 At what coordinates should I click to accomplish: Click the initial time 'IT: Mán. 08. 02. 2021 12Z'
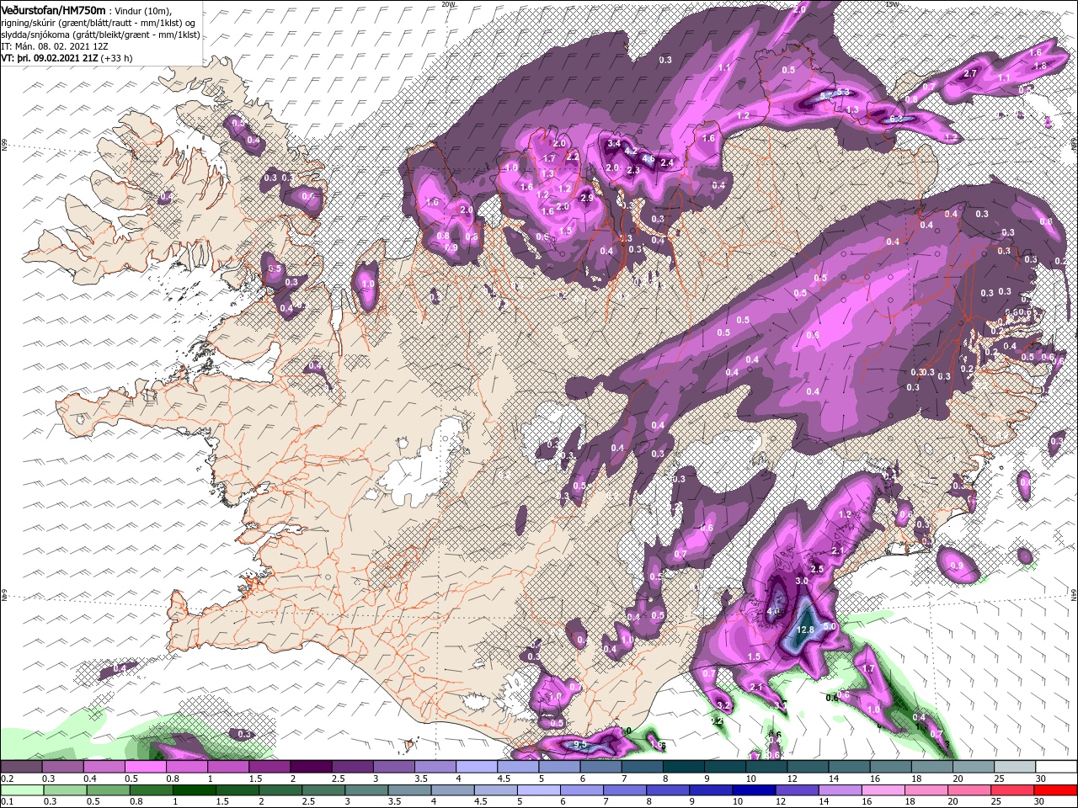pos(56,47)
